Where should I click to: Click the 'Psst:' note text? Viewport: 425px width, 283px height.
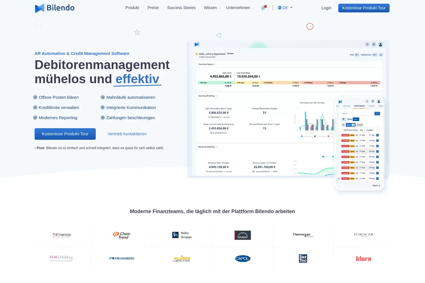[99, 148]
